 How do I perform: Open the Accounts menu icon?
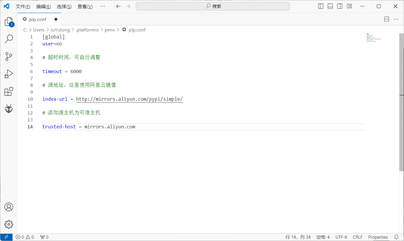9,207
